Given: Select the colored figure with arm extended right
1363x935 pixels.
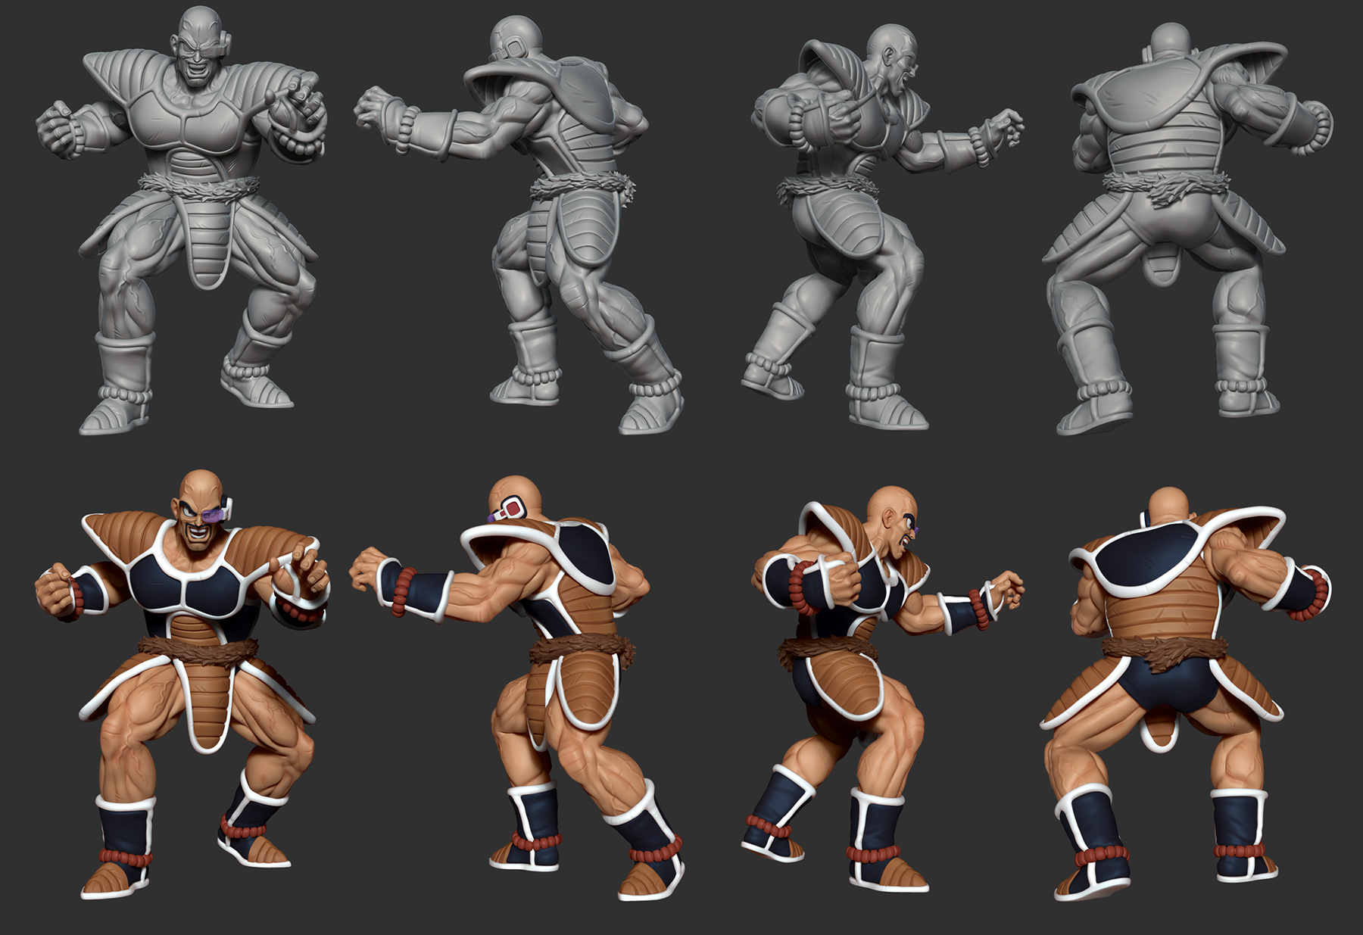Looking at the screenshot, I should click(x=882, y=690).
